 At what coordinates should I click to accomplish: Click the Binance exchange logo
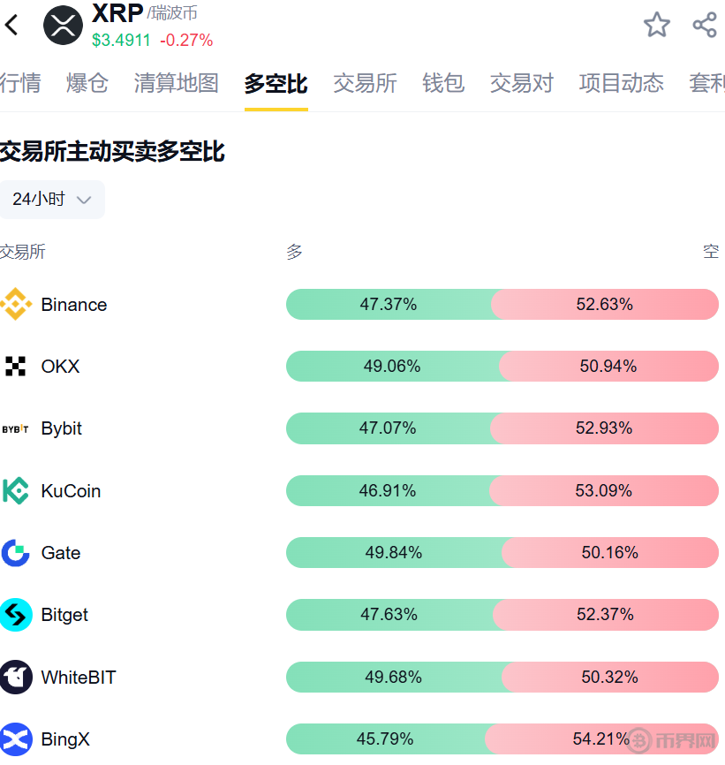coord(16,305)
